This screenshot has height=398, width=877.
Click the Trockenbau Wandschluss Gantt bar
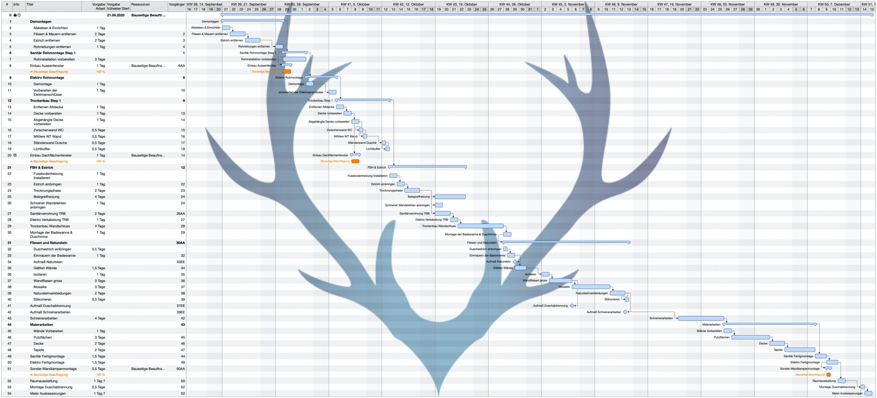point(481,226)
